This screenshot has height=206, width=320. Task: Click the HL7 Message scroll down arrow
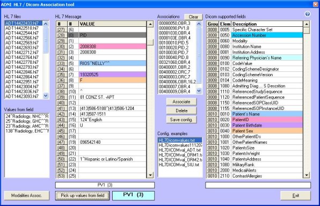(x=150, y=175)
